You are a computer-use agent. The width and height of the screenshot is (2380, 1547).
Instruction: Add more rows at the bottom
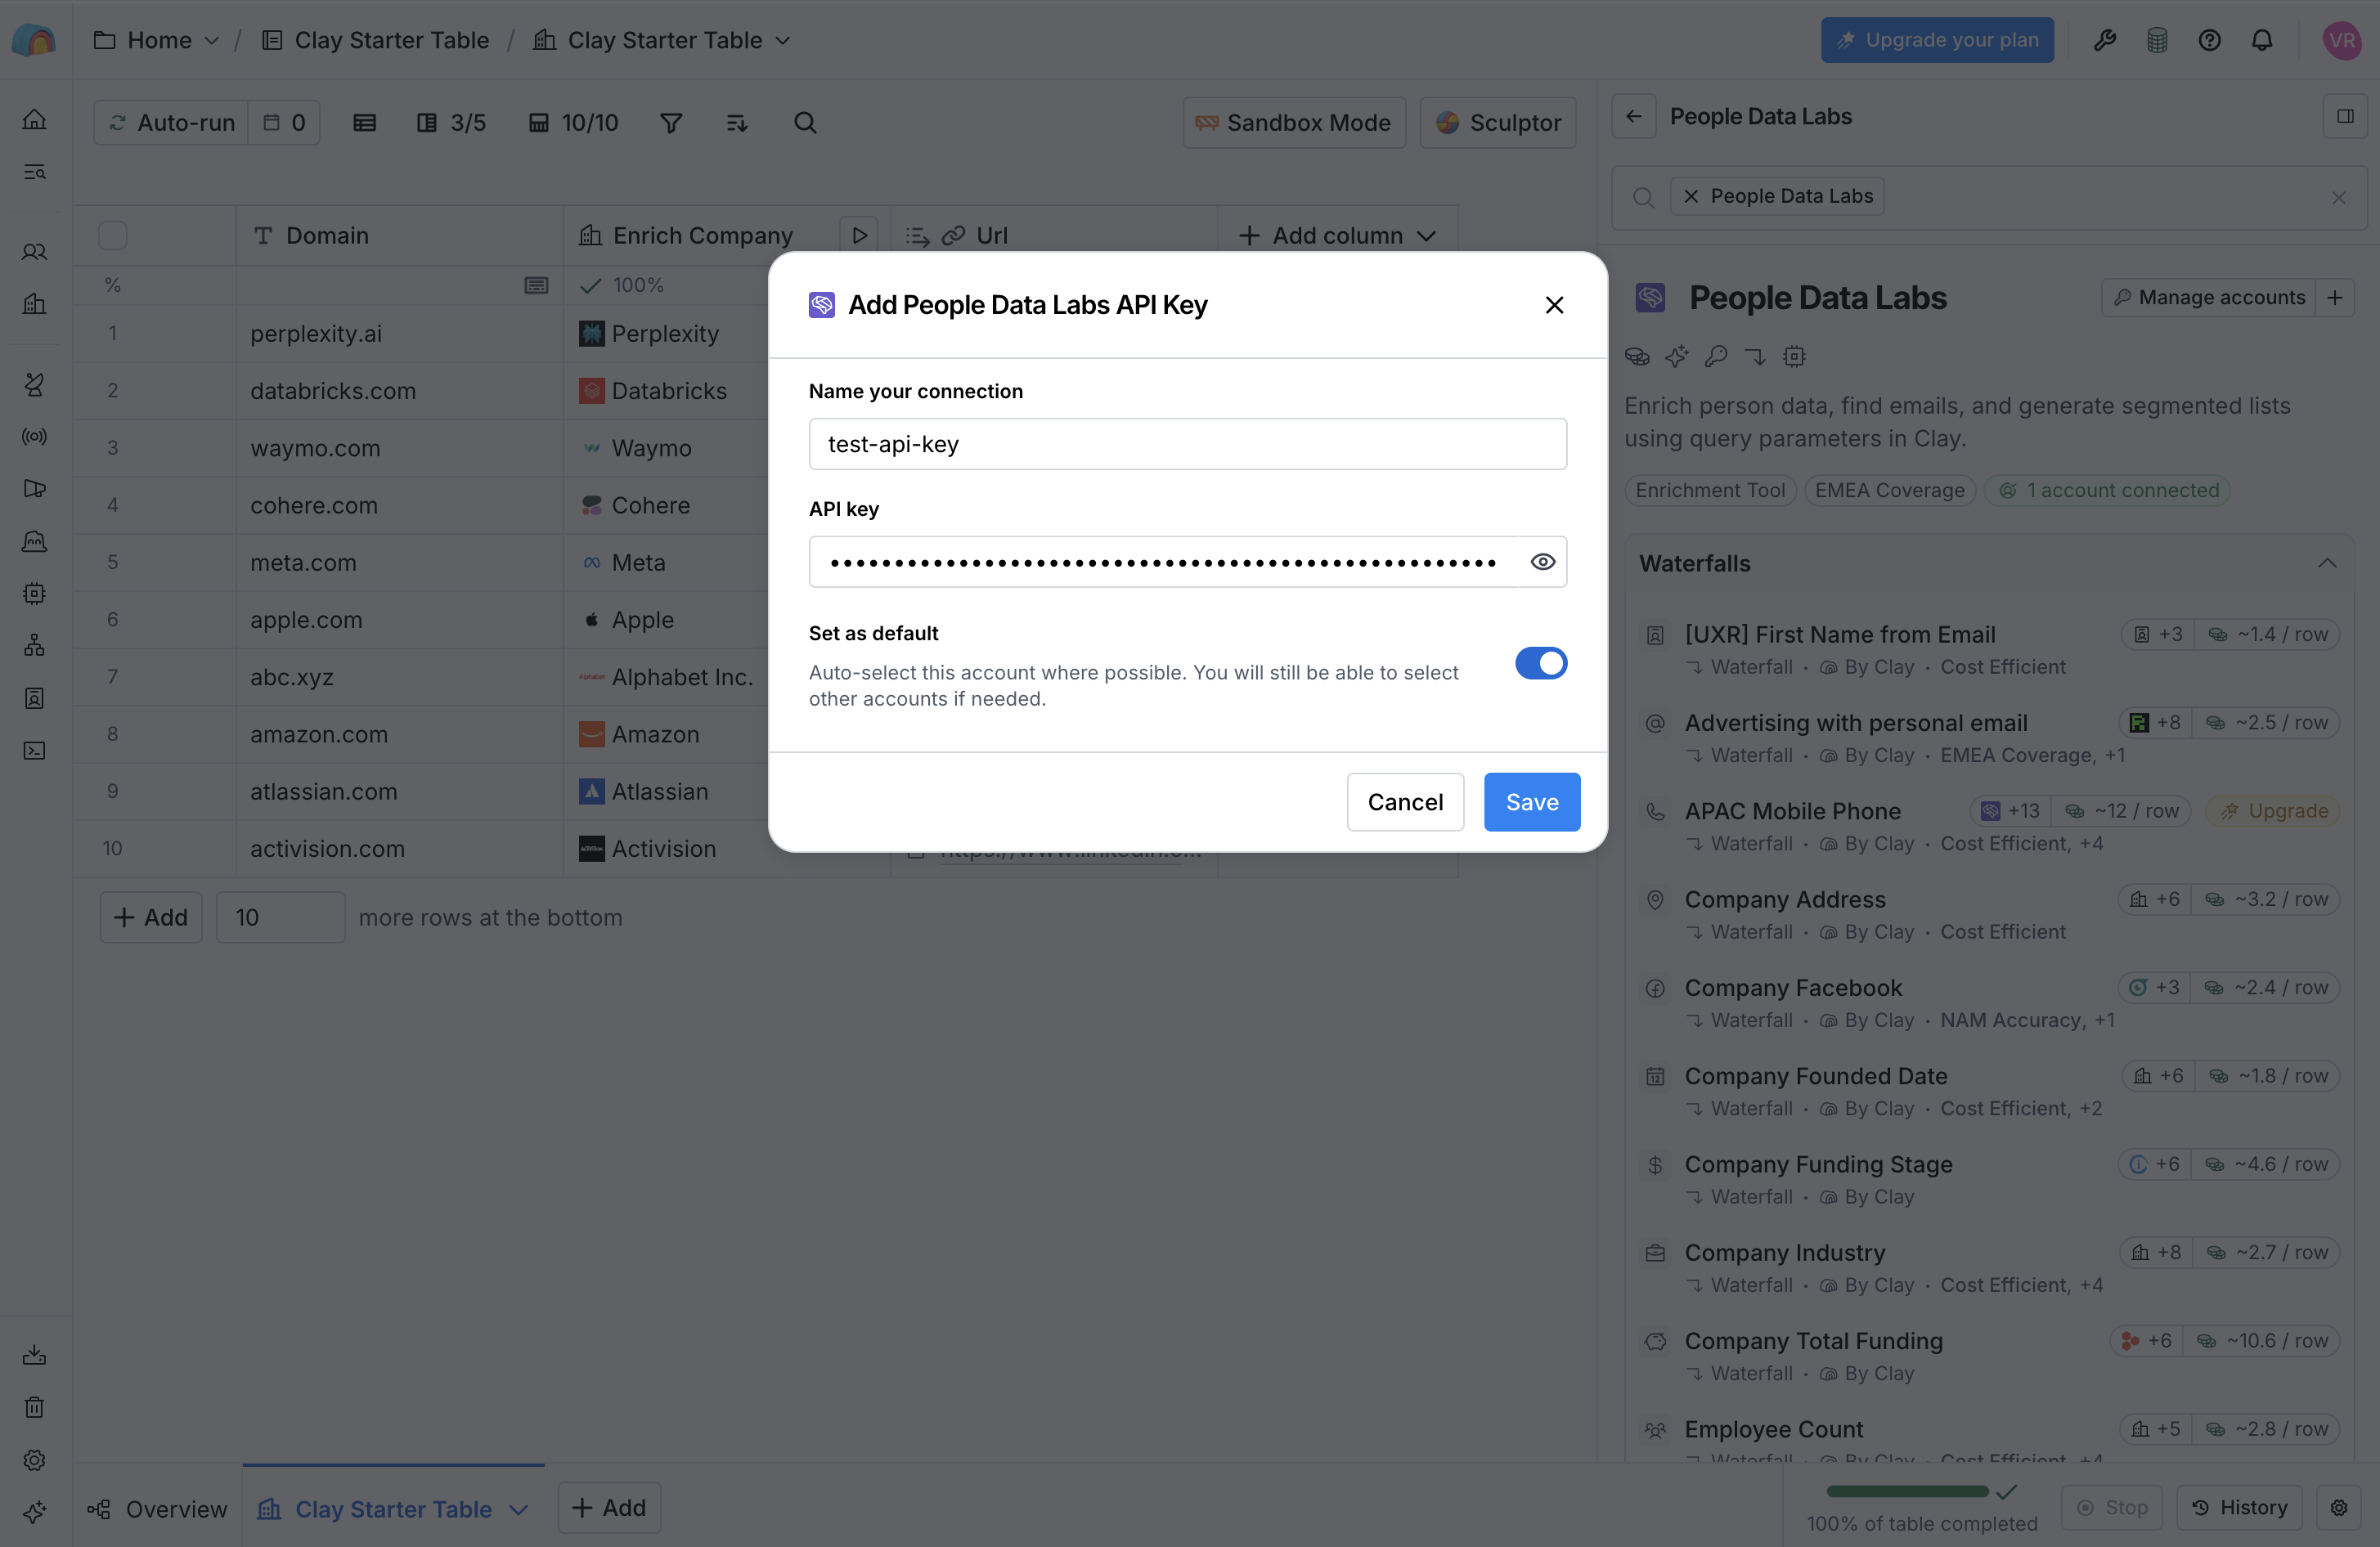pos(151,917)
